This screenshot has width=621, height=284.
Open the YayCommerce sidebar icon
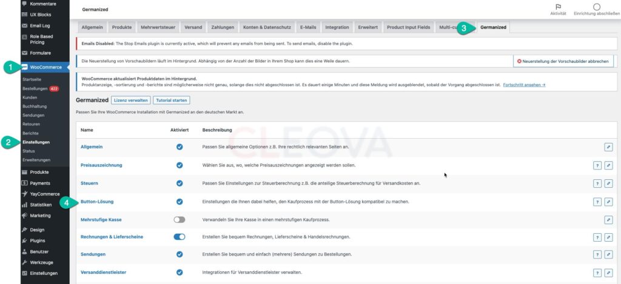tap(24, 194)
